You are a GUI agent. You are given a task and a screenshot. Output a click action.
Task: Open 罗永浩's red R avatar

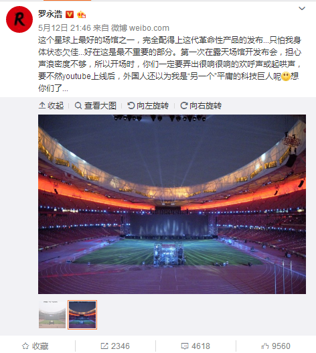(19, 19)
